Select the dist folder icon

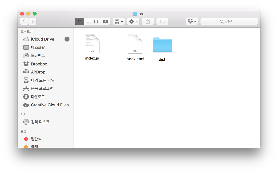tap(162, 45)
